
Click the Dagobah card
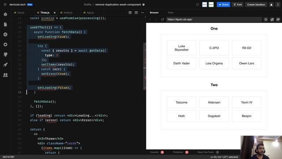click(x=214, y=116)
